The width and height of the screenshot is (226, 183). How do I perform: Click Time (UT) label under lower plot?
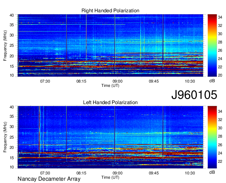pyautogui.click(x=110, y=177)
